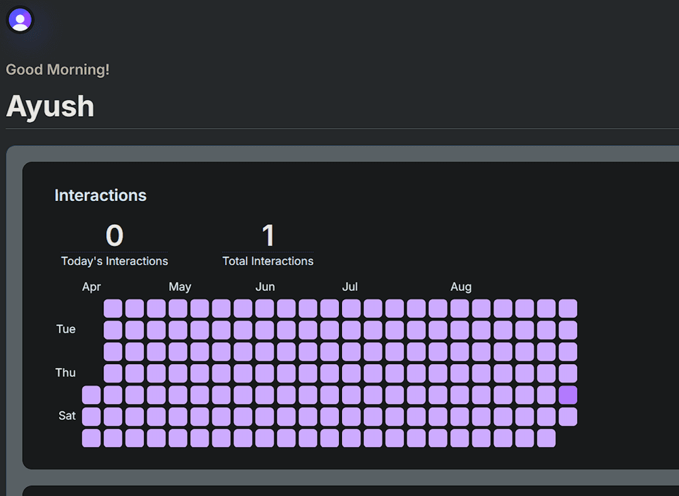Click the Tue weekday label

click(66, 329)
